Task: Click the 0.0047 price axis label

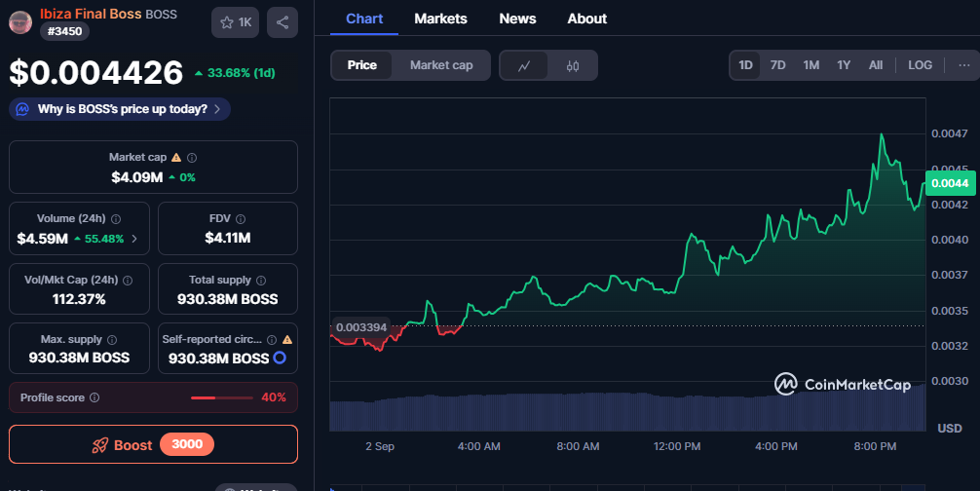Action: (x=950, y=133)
